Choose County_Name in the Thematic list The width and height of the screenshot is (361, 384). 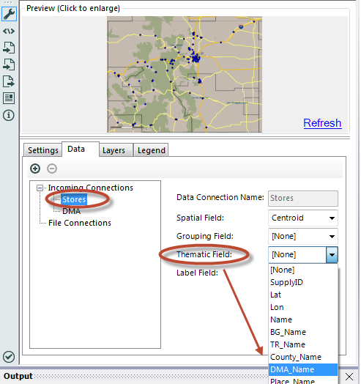[303, 358]
